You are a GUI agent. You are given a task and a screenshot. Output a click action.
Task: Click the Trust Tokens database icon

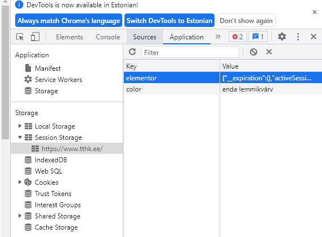pos(28,193)
